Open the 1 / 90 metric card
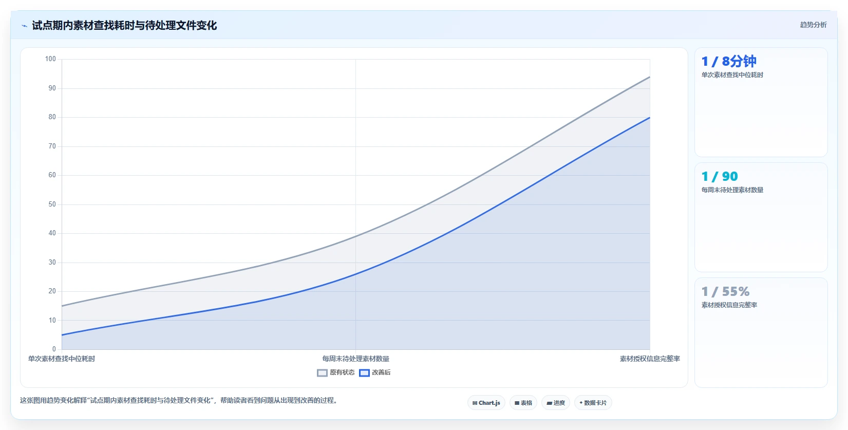The width and height of the screenshot is (848, 430). click(x=761, y=217)
